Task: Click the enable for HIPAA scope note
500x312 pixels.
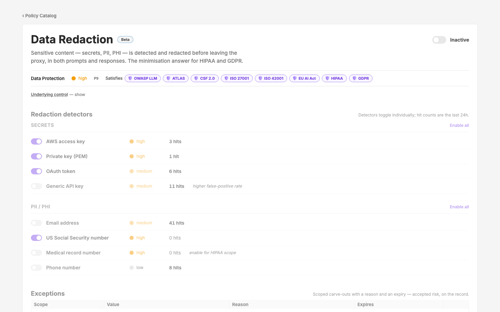Action: pos(212,253)
